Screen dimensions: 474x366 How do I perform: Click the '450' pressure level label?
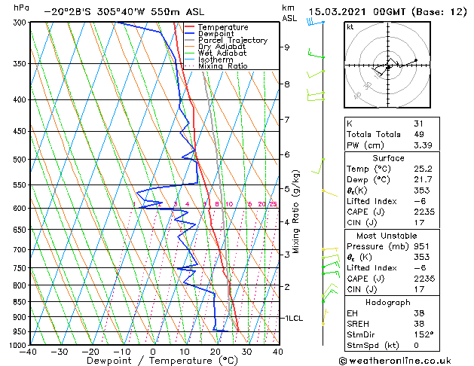pos(21,131)
